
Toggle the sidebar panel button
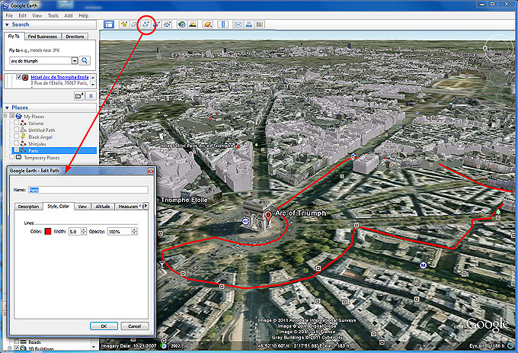click(x=108, y=24)
